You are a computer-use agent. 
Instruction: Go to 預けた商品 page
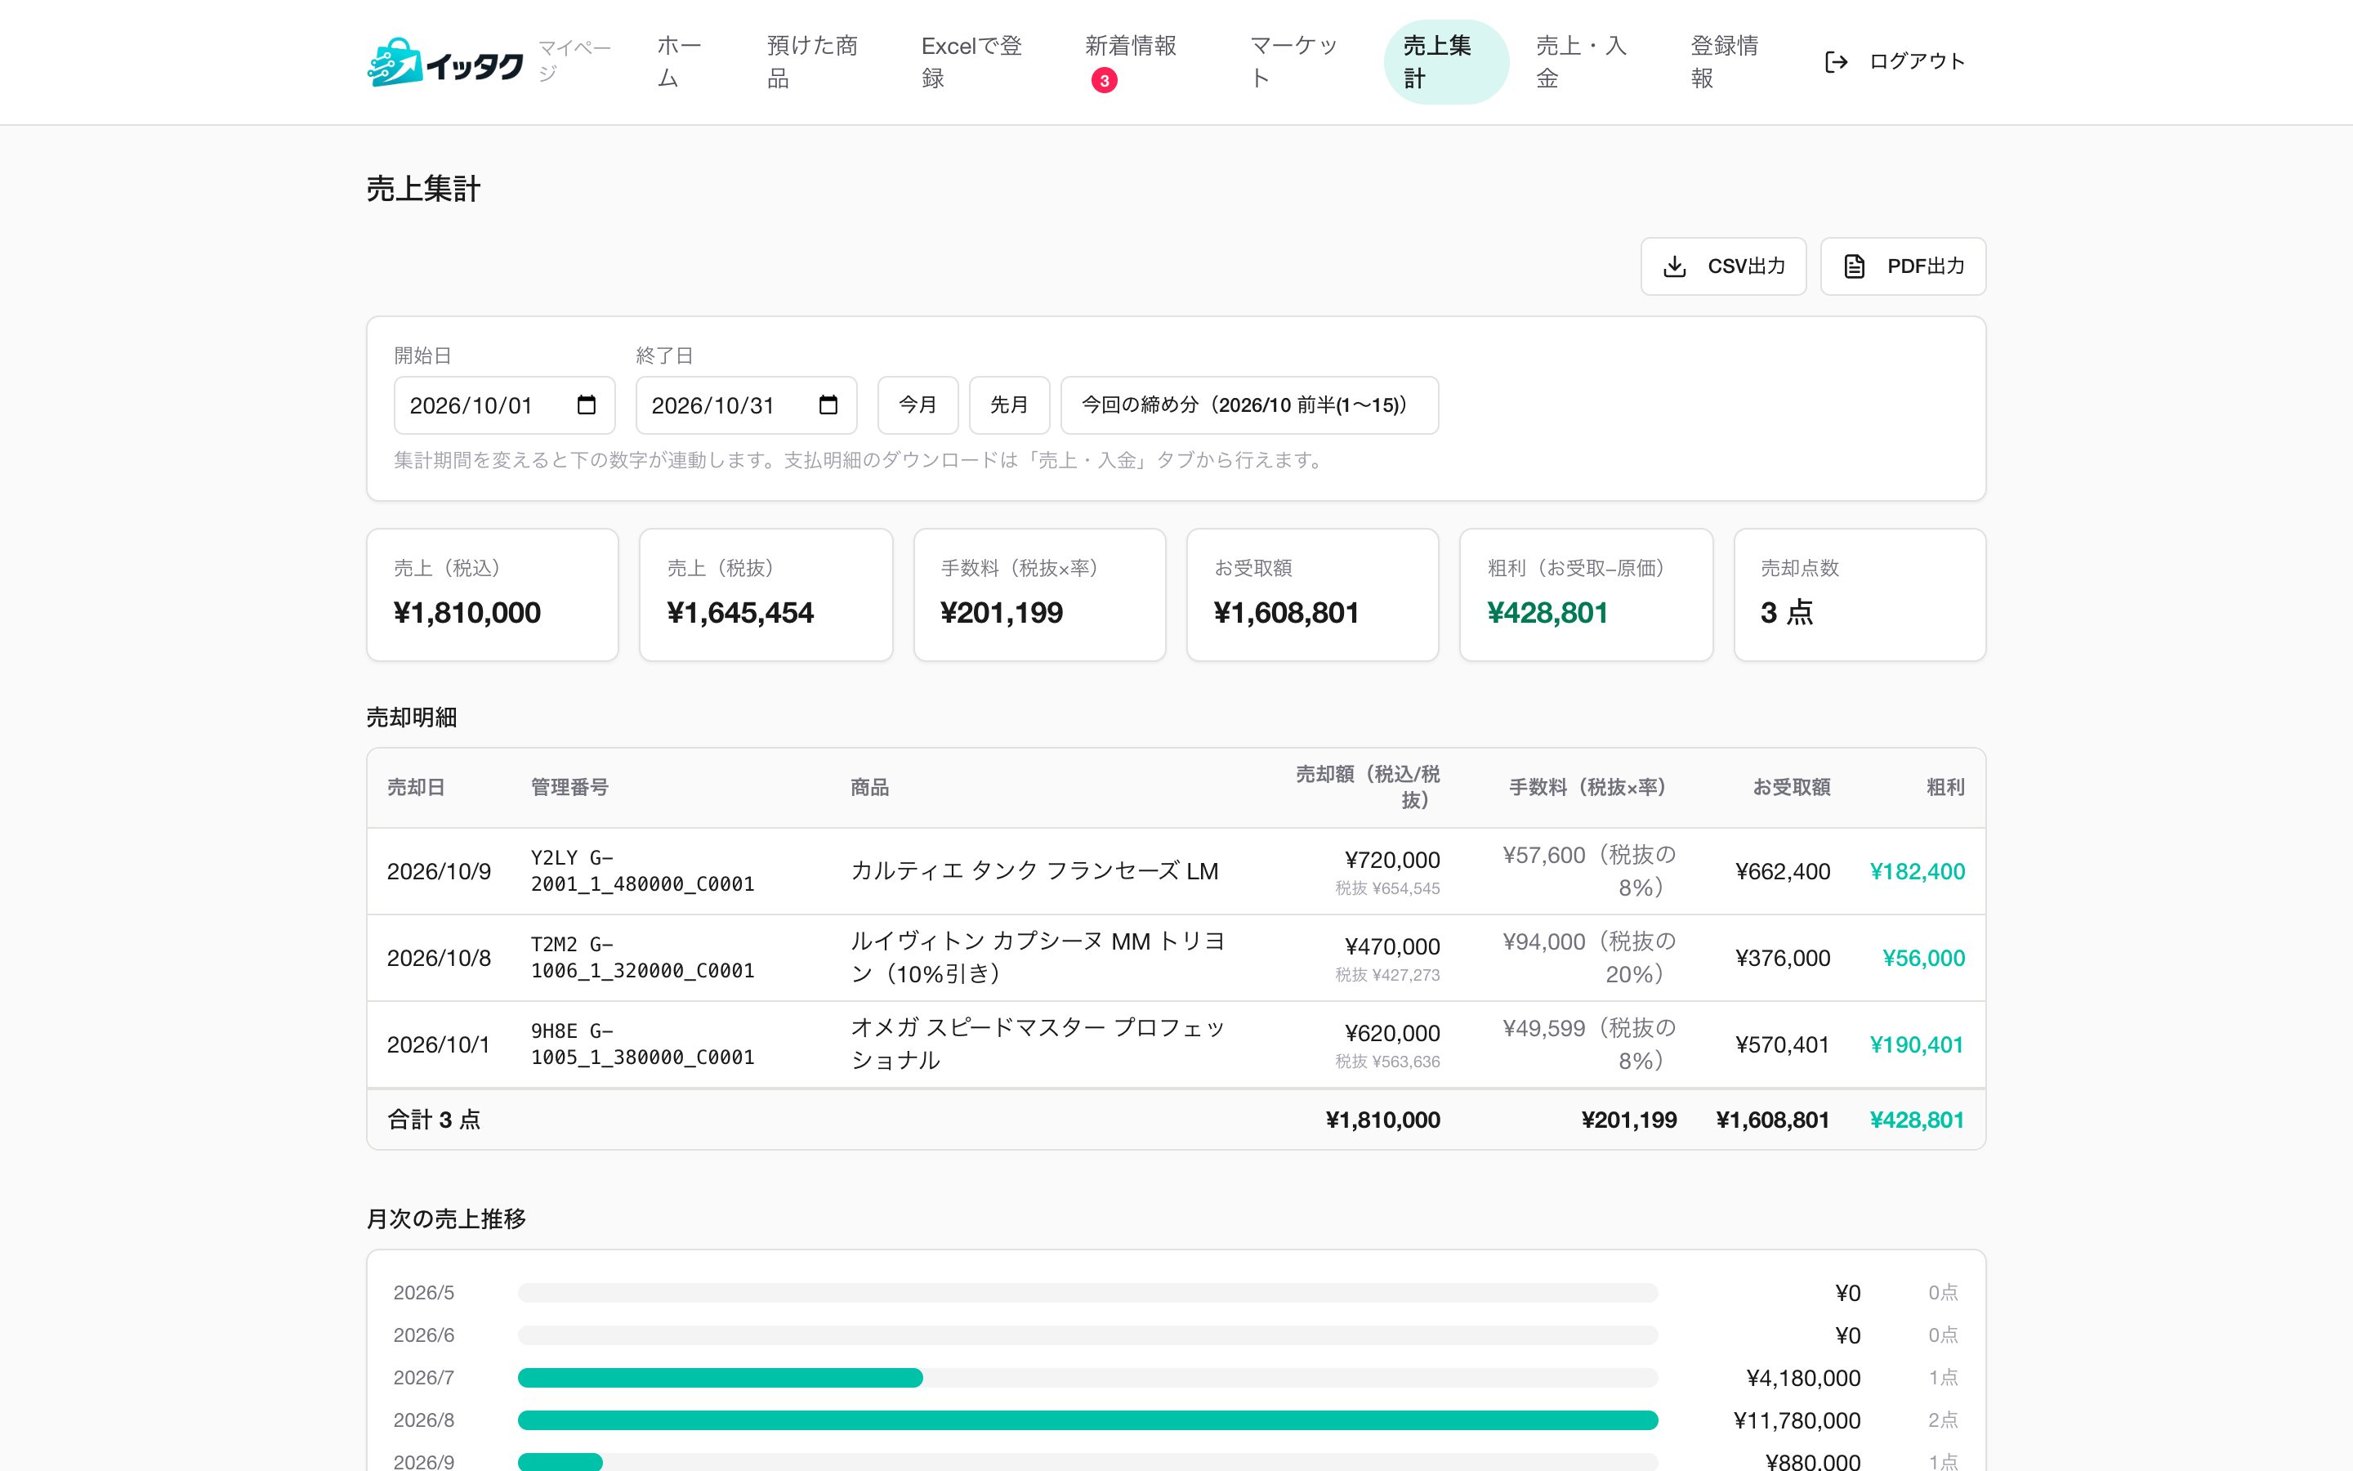[812, 62]
